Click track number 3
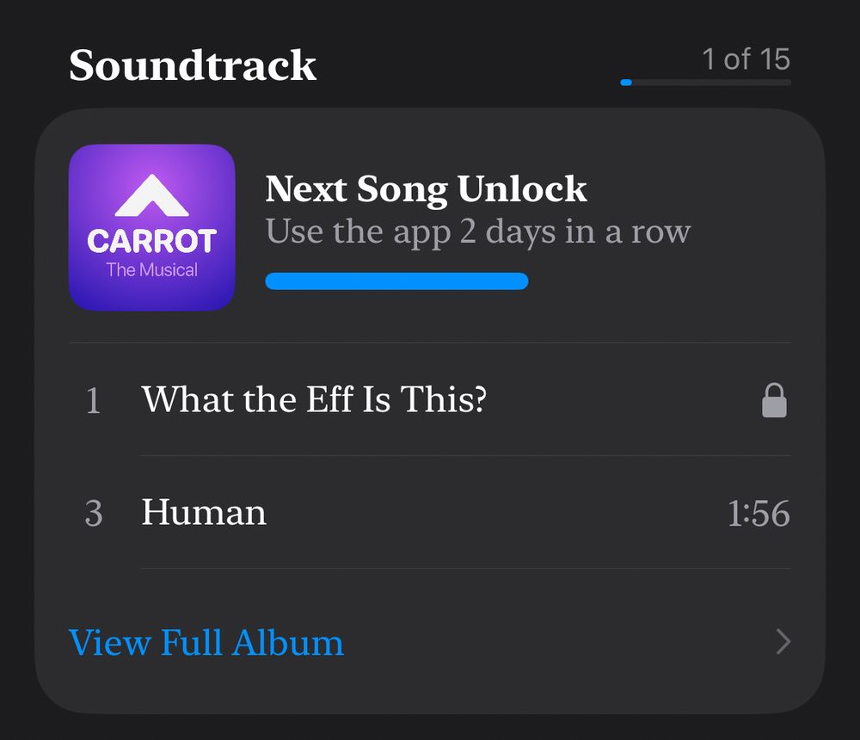860x740 pixels. coord(94,514)
